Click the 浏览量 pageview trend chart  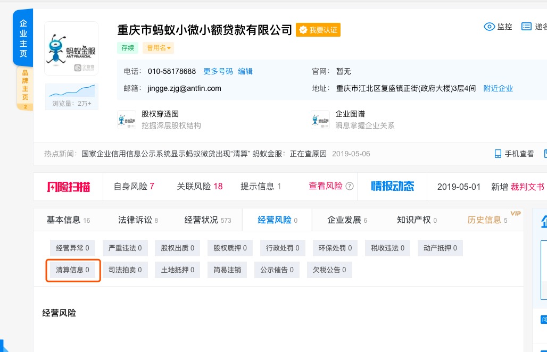pyautogui.click(x=71, y=91)
